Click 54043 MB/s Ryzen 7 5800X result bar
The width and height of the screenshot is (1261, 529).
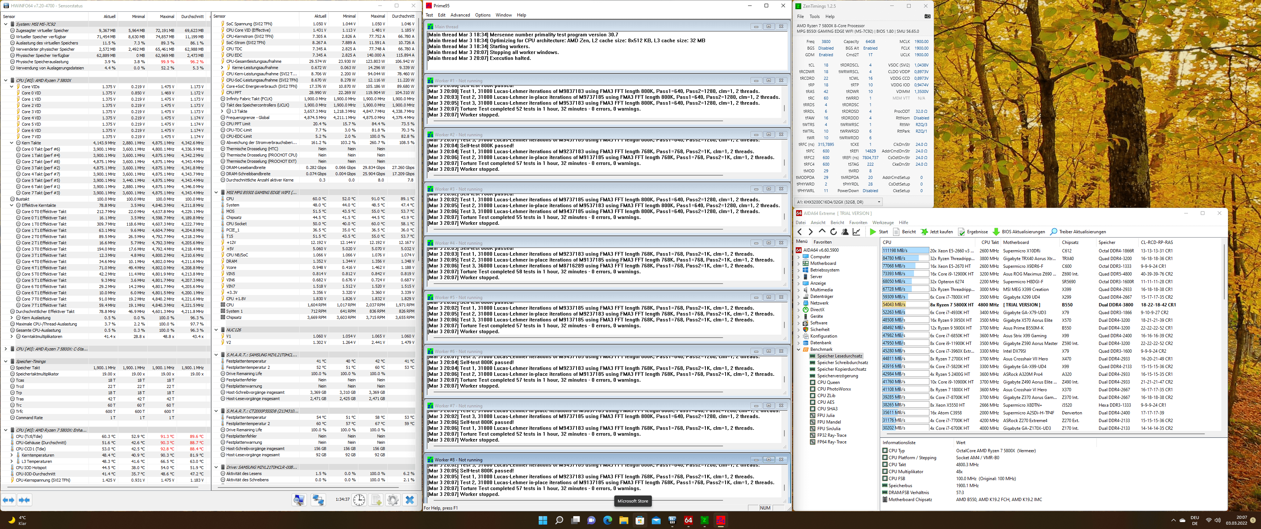(x=905, y=305)
